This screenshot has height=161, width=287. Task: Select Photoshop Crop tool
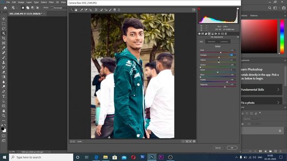(4, 38)
